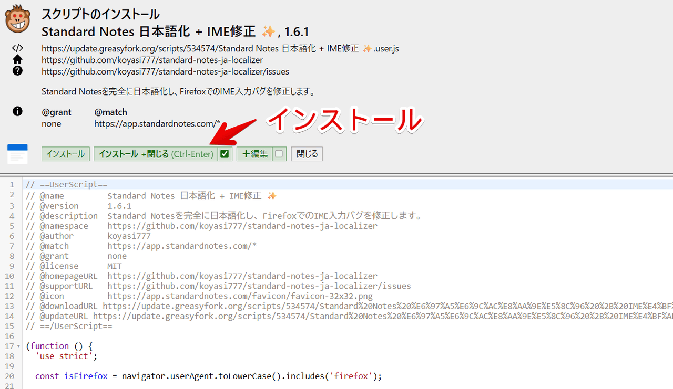The width and height of the screenshot is (673, 389).
Task: Click the '// ==/UserScript==' code line
Action: click(69, 325)
